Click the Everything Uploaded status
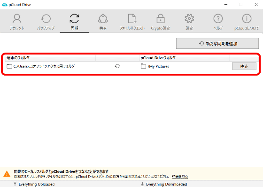This screenshot has height=187, width=263. tap(37, 184)
